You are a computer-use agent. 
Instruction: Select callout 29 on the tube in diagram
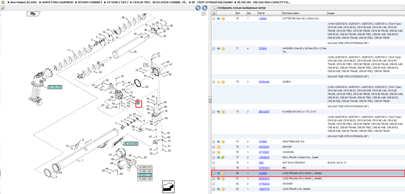click(134, 52)
